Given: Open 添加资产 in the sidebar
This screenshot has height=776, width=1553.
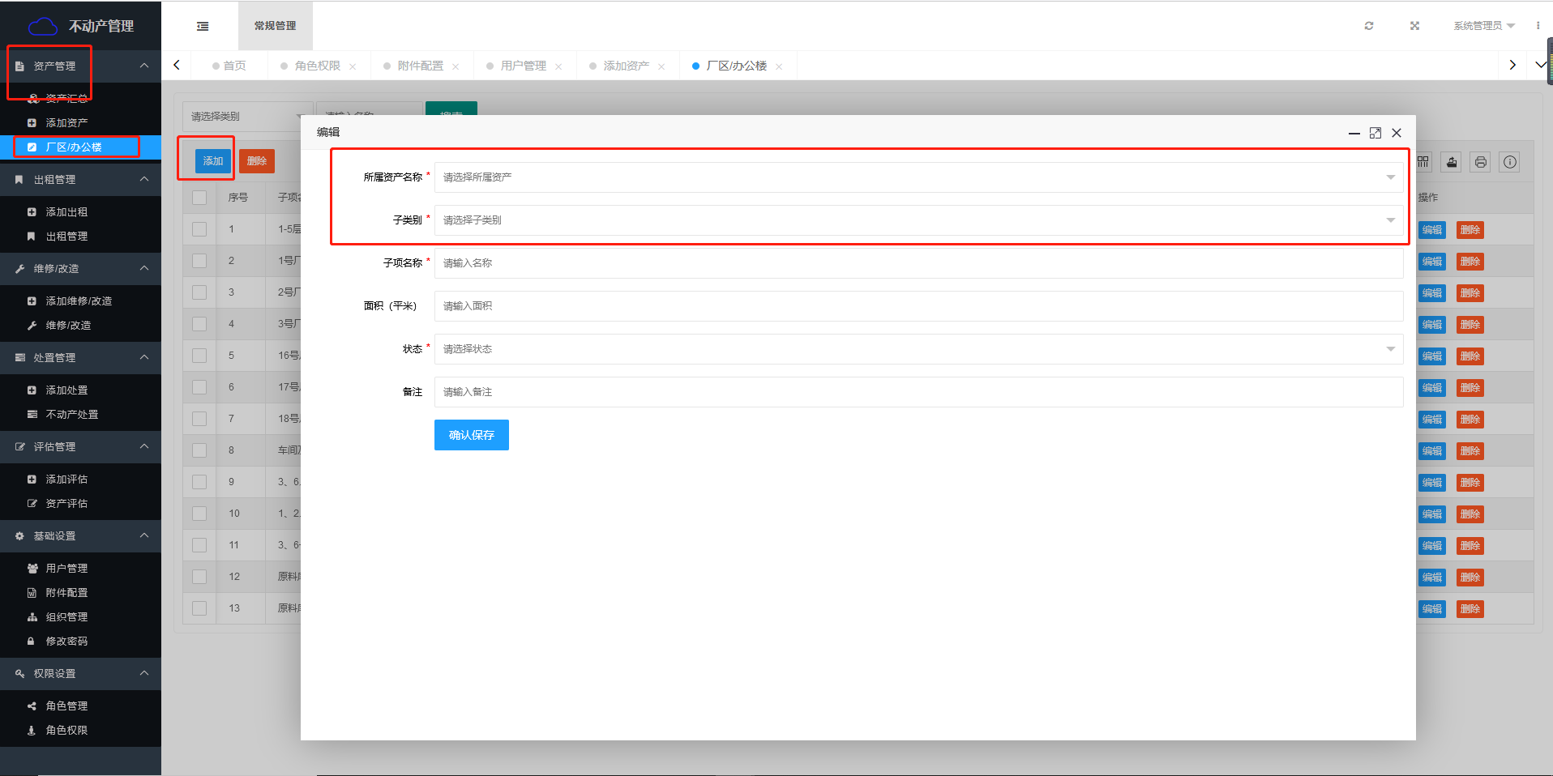Looking at the screenshot, I should tap(80, 122).
